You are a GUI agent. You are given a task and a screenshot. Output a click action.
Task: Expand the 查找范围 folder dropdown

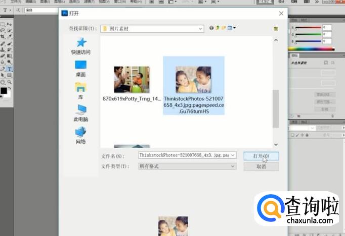[200, 29]
